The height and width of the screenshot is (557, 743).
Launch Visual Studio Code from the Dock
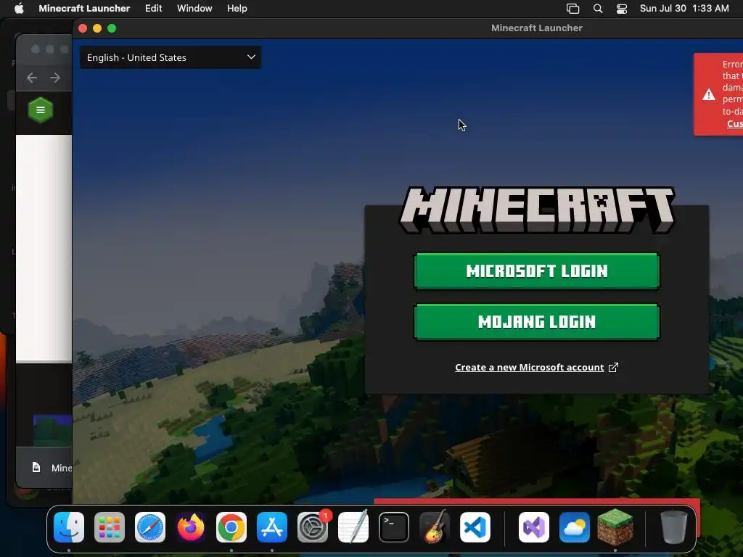pos(475,527)
